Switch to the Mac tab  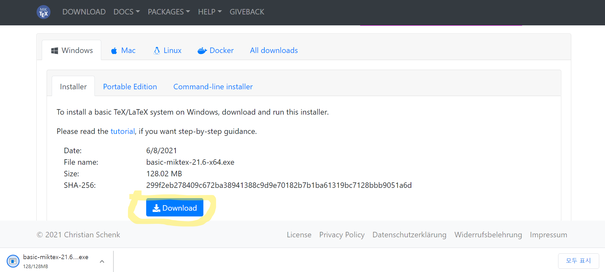click(123, 50)
